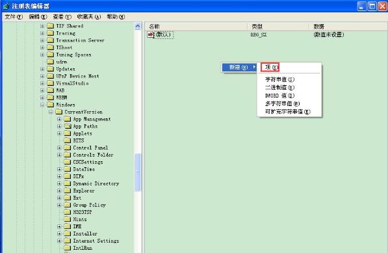Select DWORD 值(D) in the submenu
This screenshot has width=388, height=253.
click(x=279, y=96)
